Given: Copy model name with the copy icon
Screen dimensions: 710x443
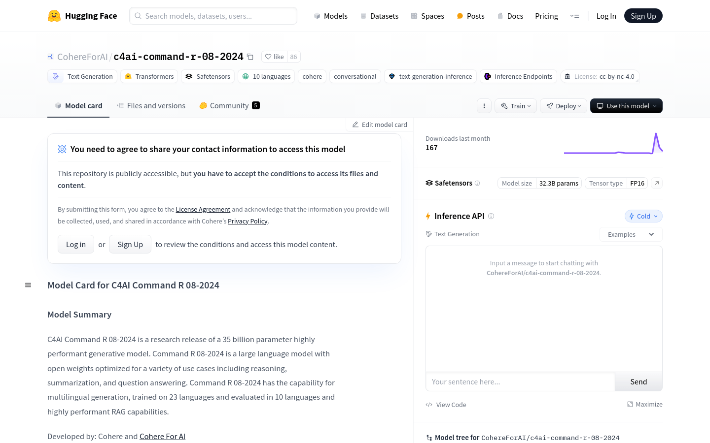Looking at the screenshot, I should (x=250, y=57).
